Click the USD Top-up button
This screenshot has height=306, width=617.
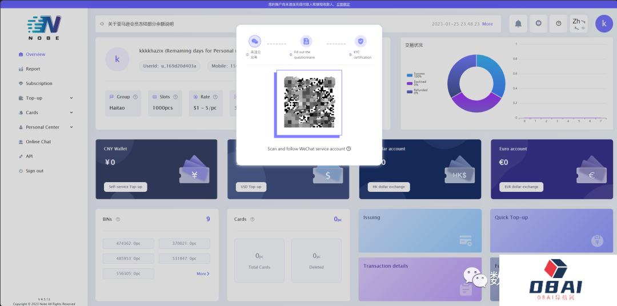[251, 187]
